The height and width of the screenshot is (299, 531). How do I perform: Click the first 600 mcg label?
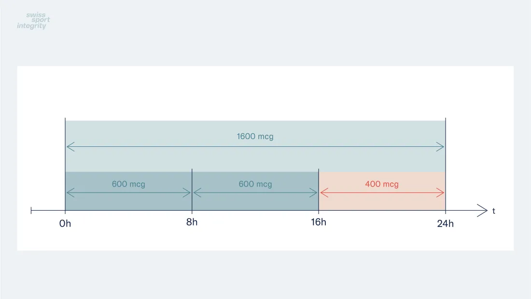click(x=128, y=184)
